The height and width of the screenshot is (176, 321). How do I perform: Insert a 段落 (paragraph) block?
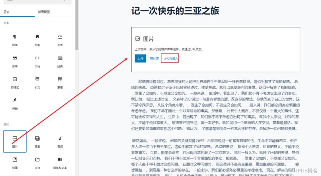(15, 40)
